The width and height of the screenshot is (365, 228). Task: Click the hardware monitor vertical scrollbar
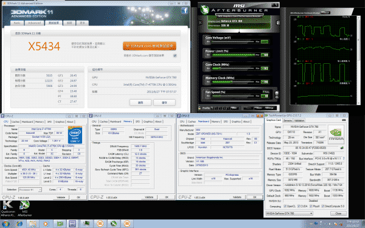click(x=358, y=60)
